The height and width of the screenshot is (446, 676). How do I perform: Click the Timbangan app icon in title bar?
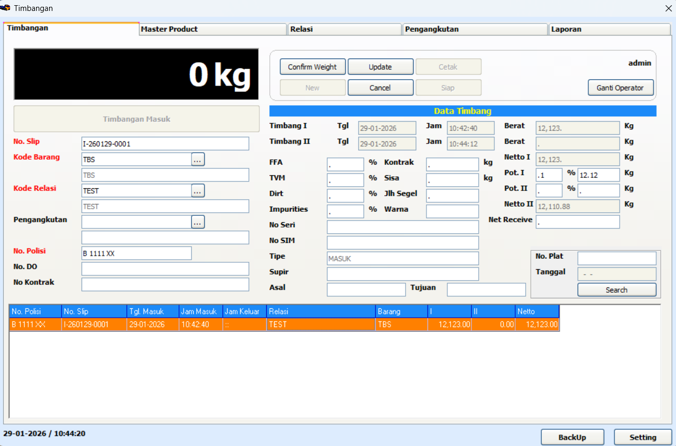tap(6, 8)
